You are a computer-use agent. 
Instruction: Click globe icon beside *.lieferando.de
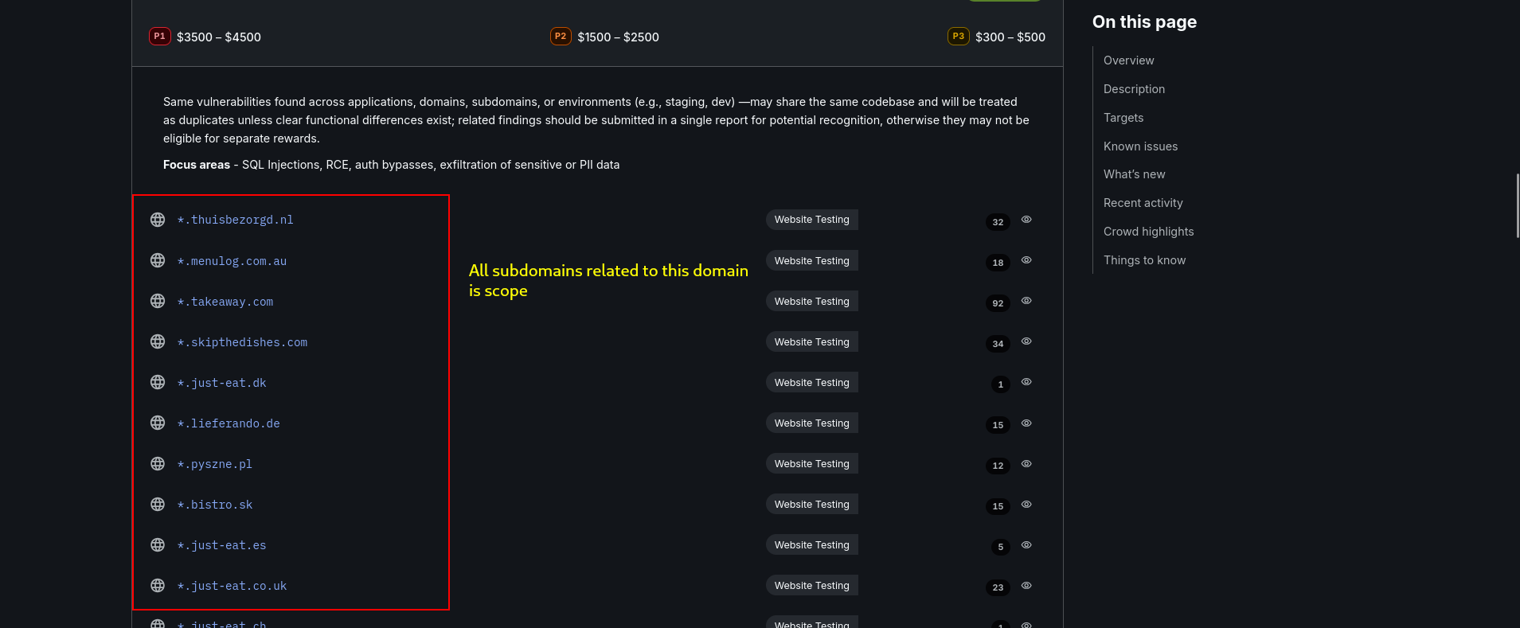point(158,423)
